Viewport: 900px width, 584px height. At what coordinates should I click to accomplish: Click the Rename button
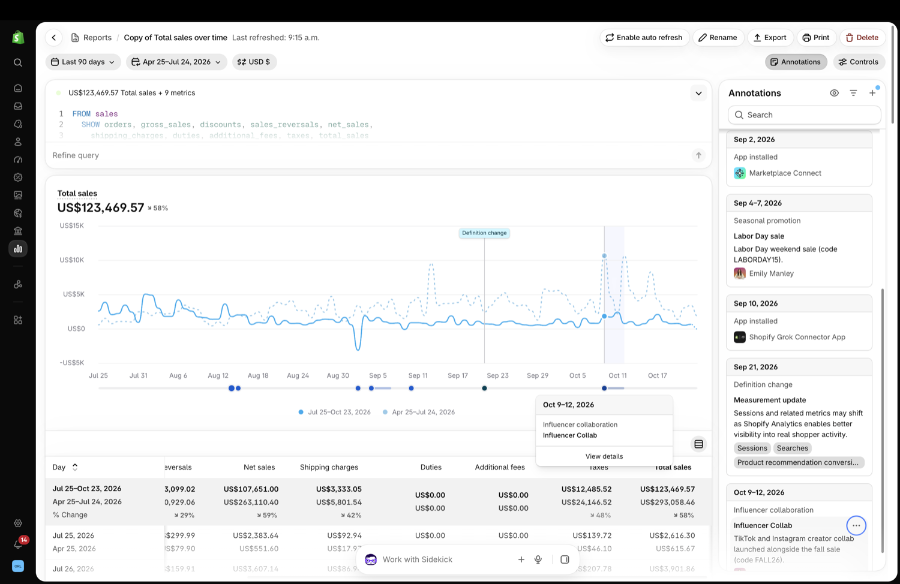click(x=718, y=37)
